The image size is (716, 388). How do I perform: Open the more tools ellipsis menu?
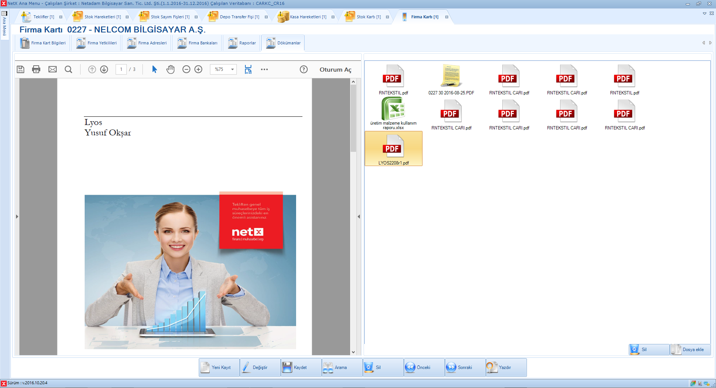coord(264,69)
